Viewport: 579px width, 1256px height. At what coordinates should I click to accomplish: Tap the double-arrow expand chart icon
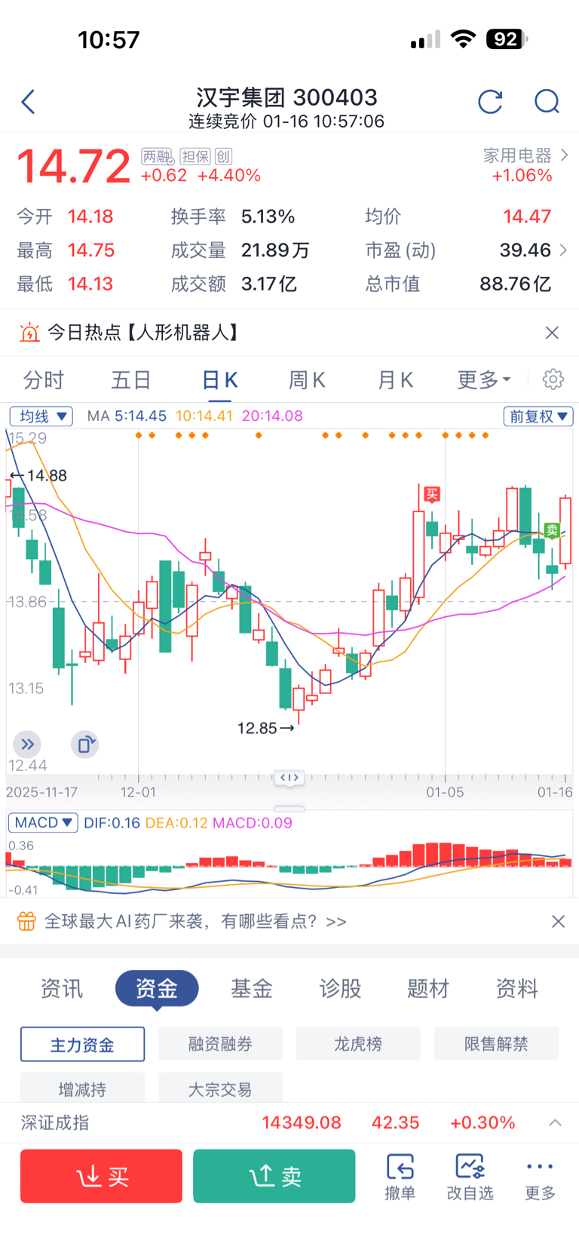pos(27,745)
